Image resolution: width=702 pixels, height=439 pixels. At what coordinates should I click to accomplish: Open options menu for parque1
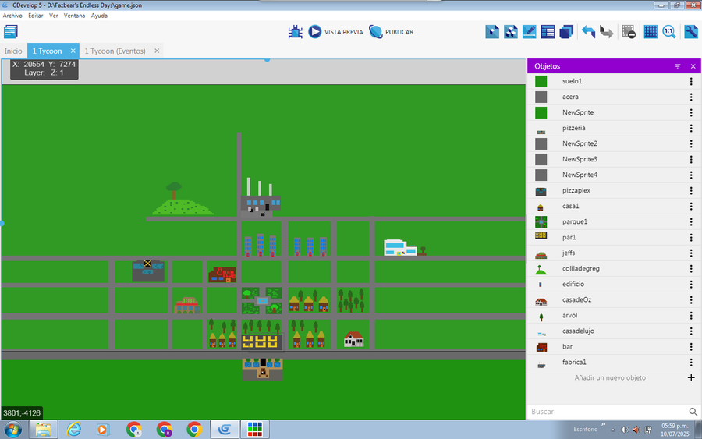pos(691,221)
